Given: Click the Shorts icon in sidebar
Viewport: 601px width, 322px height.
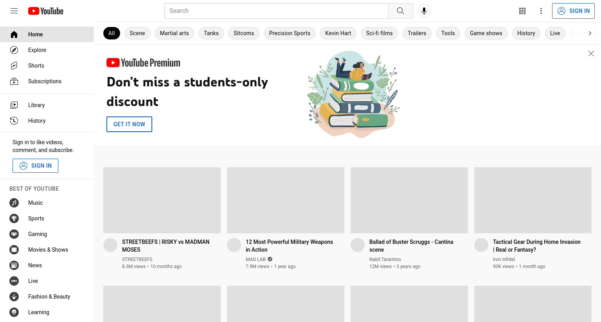Looking at the screenshot, I should click(x=14, y=66).
